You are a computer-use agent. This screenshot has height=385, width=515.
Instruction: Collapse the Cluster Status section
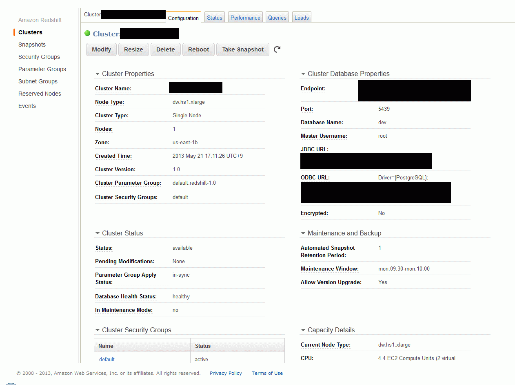coord(98,233)
